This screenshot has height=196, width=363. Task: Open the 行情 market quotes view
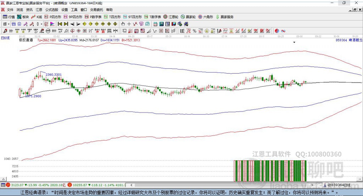(9, 17)
